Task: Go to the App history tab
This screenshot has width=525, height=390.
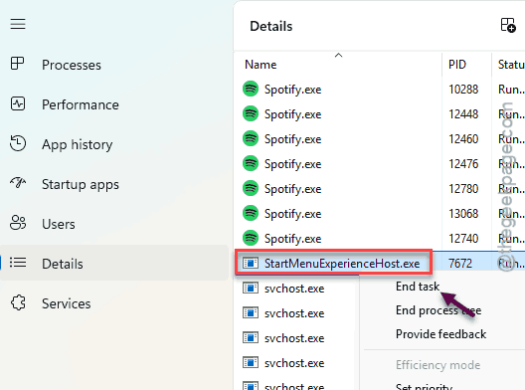Action: 78,144
